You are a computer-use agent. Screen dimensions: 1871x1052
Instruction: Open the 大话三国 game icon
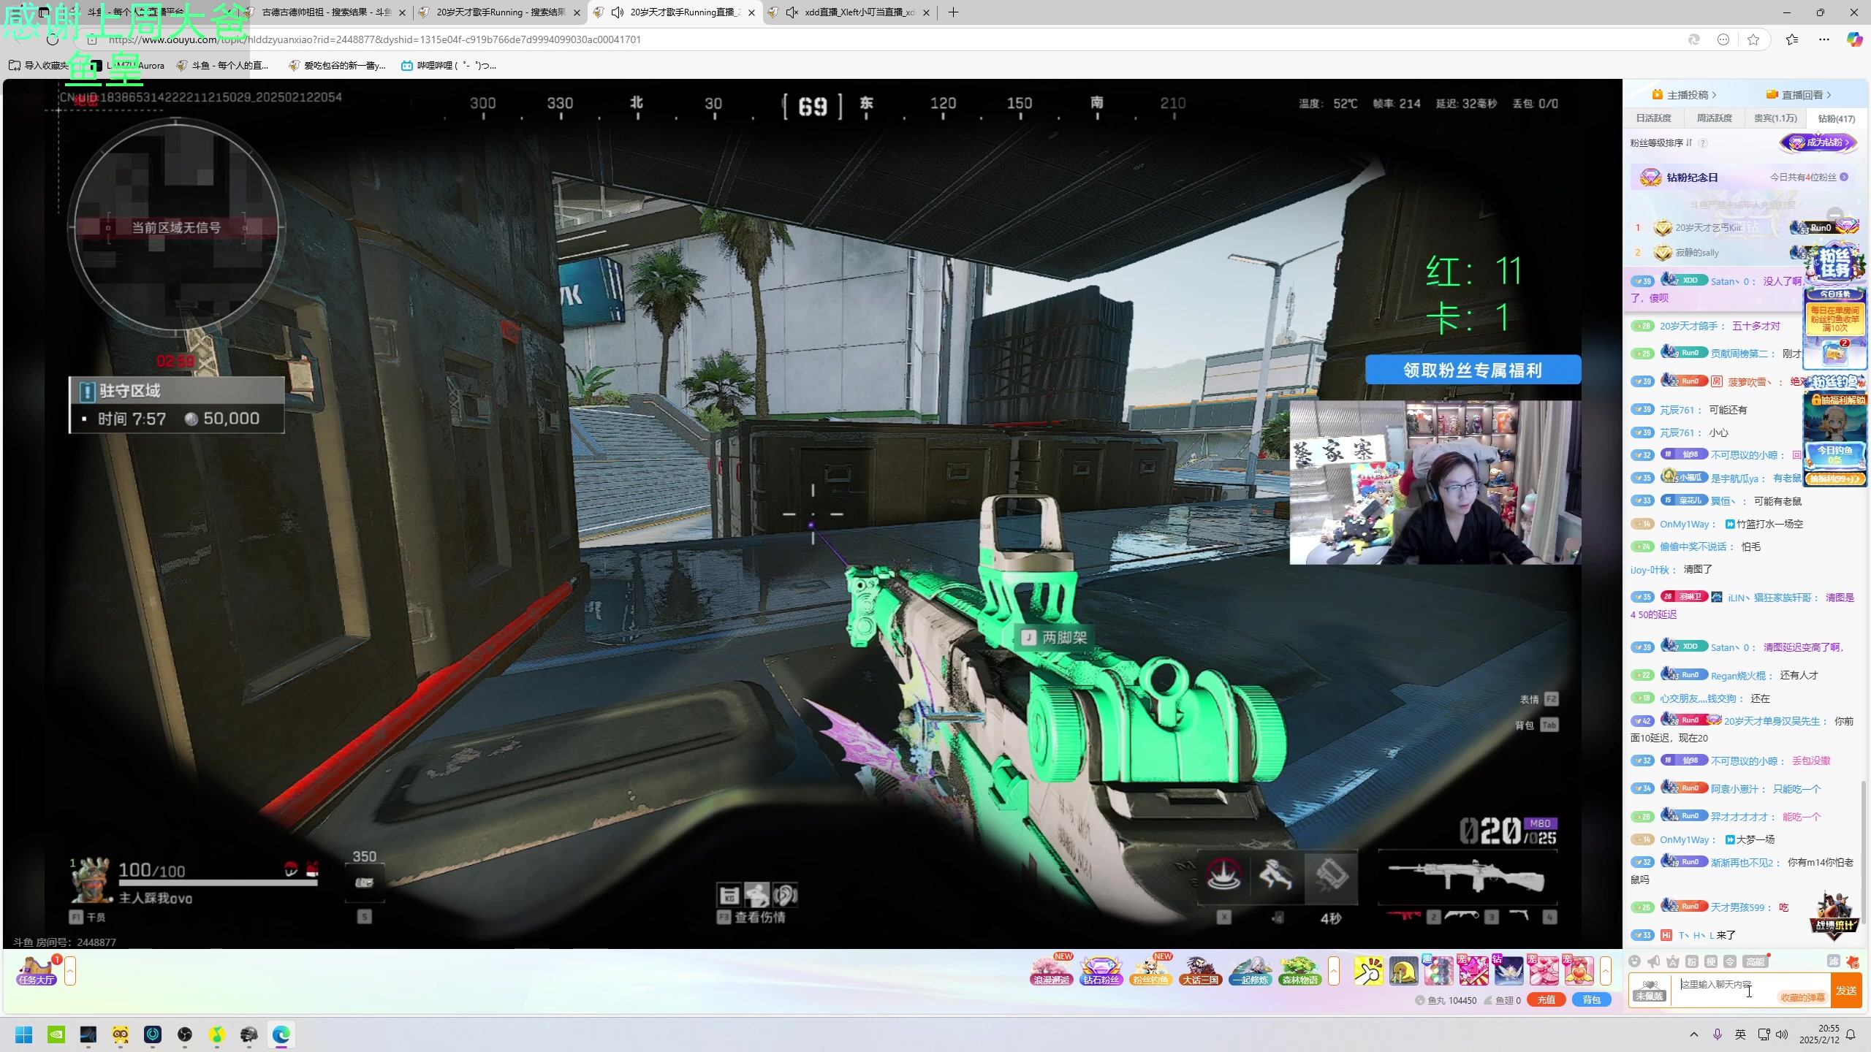pyautogui.click(x=1200, y=971)
